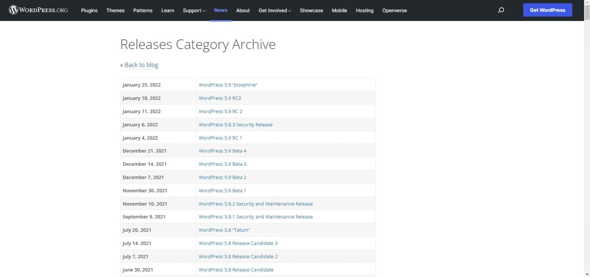Expand the Get Involved dropdown menu
The image size is (590, 277).
coord(274,10)
